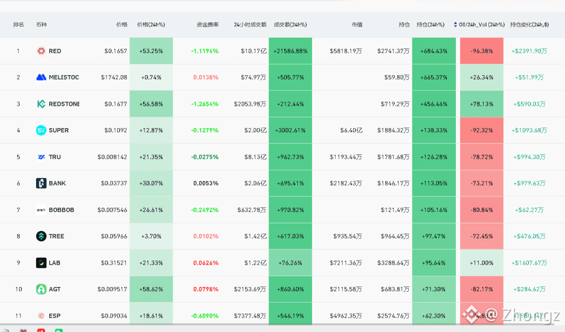The image size is (565, 332).
Task: Click REDSTONE's +78.13% OI/Vol cell
Action: 482,104
